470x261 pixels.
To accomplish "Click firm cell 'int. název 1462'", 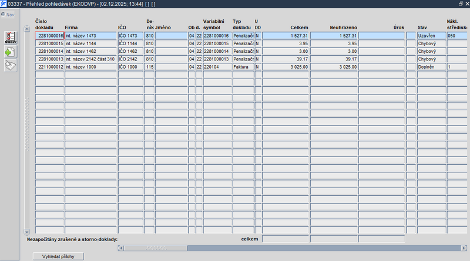I will pyautogui.click(x=90, y=51).
